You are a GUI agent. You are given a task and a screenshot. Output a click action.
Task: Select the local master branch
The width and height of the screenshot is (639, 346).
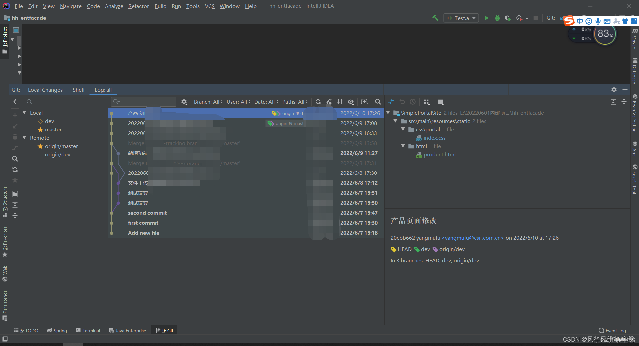click(53, 129)
